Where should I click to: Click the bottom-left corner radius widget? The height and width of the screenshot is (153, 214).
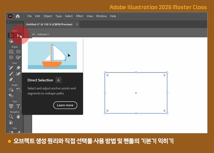108,111
